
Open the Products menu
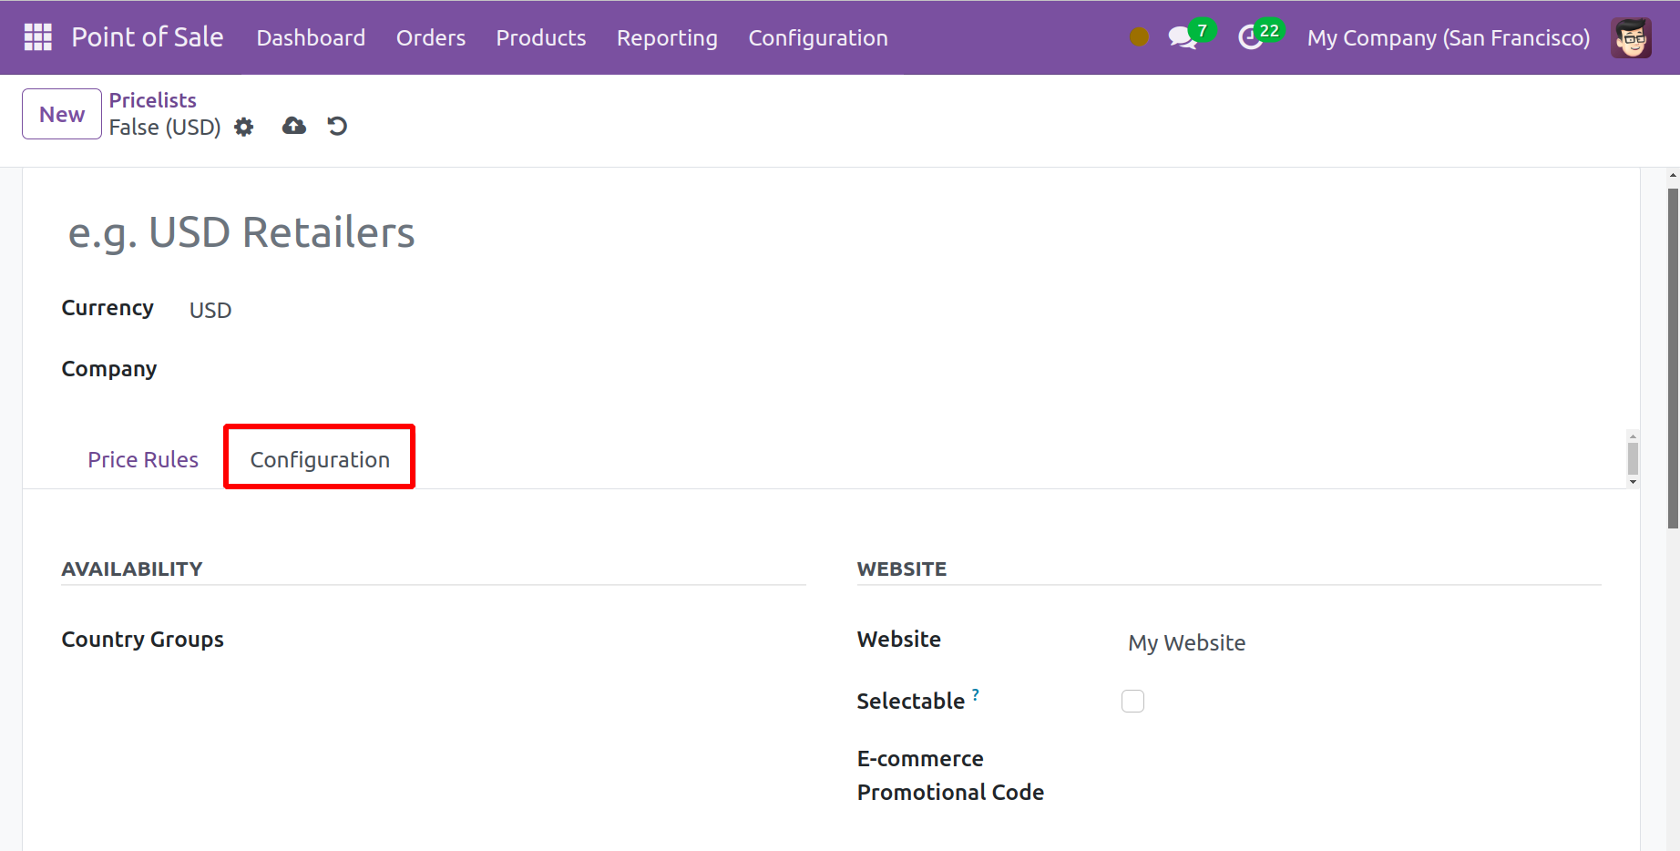(x=540, y=37)
